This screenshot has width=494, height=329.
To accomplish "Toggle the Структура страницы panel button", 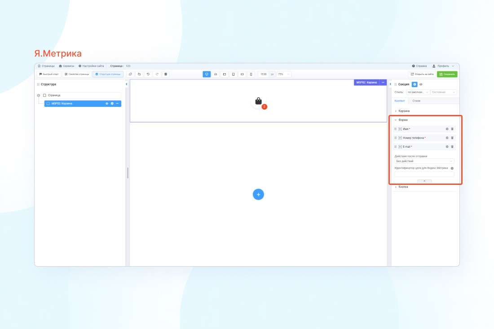I will click(x=108, y=75).
